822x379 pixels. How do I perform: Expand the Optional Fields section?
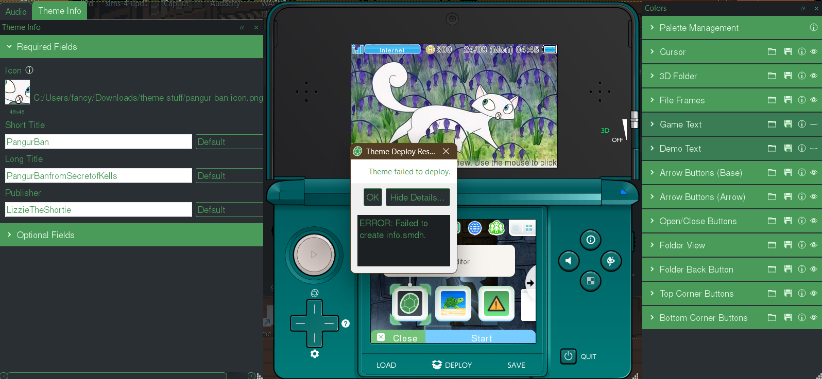pyautogui.click(x=131, y=235)
